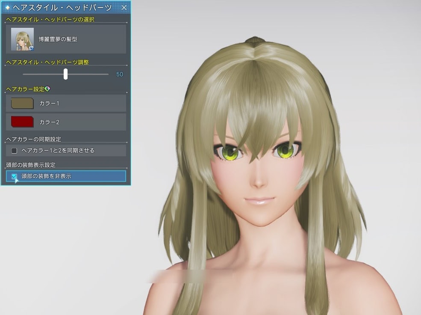The height and width of the screenshot is (315, 421).
Task: Click the badge icon on hairstyle thumbnail
Action: point(31,48)
